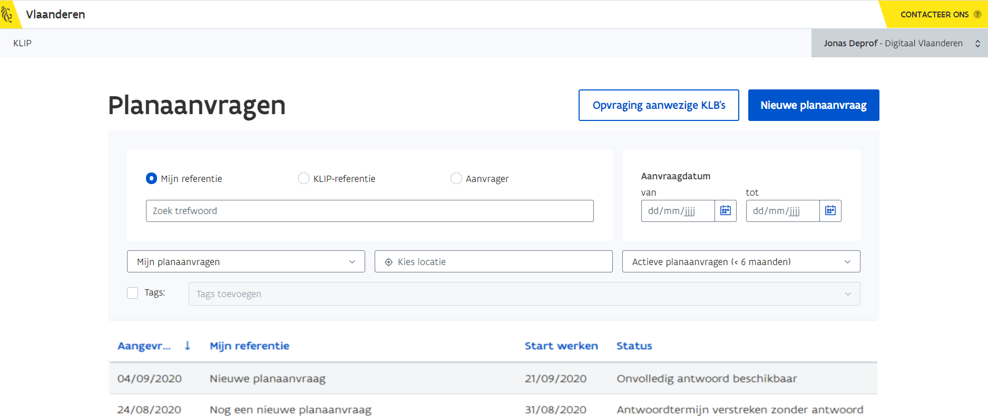The width and height of the screenshot is (988, 416).
Task: Click the question mark icon in Contacteer ons
Action: click(977, 14)
